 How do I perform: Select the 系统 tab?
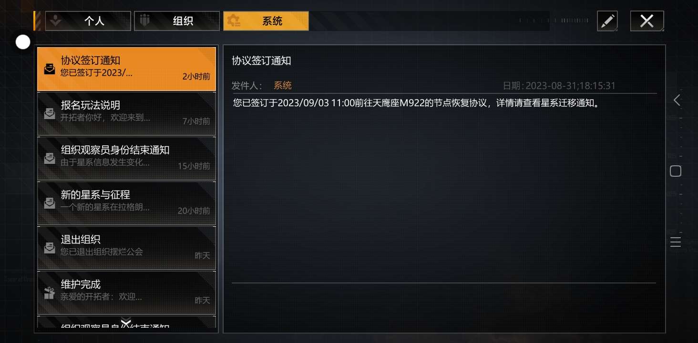(266, 21)
